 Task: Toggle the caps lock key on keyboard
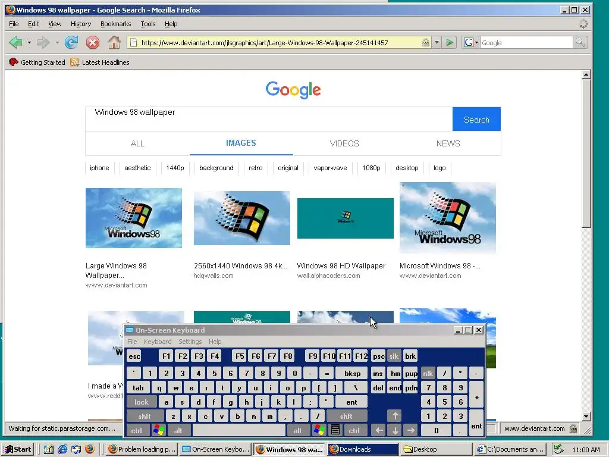[142, 402]
